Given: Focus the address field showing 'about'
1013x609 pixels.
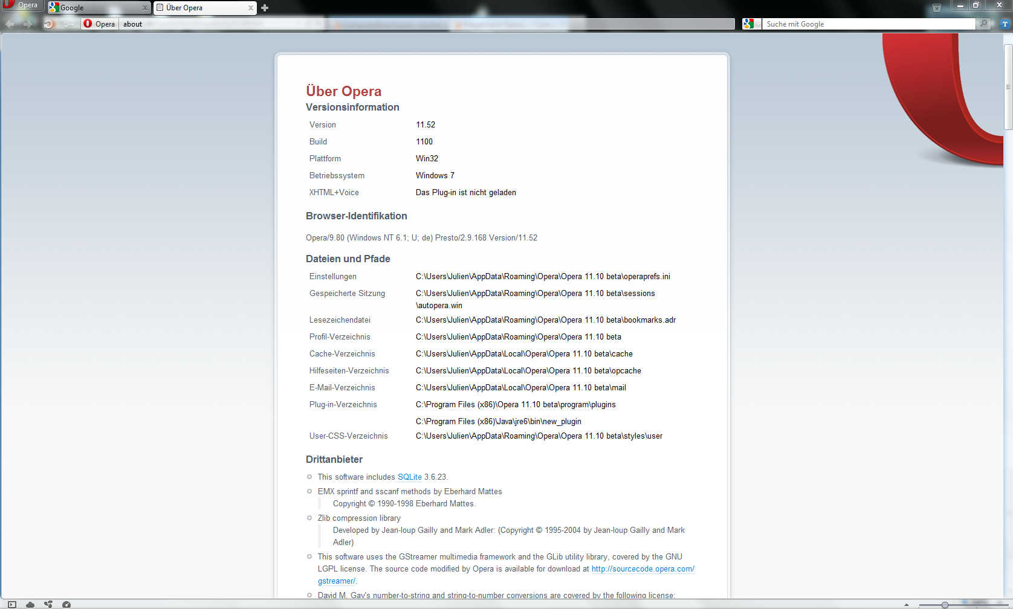Looking at the screenshot, I should point(427,24).
